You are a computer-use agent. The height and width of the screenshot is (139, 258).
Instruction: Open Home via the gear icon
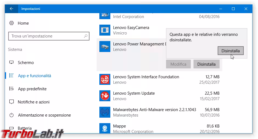coord(12,23)
